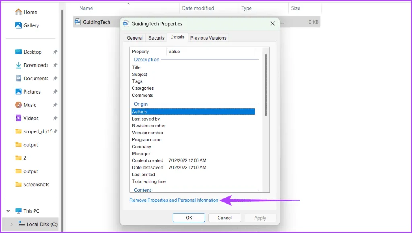Open the Downloads folder shortcut
Viewport: 412px width, 233px height.
[19, 65]
